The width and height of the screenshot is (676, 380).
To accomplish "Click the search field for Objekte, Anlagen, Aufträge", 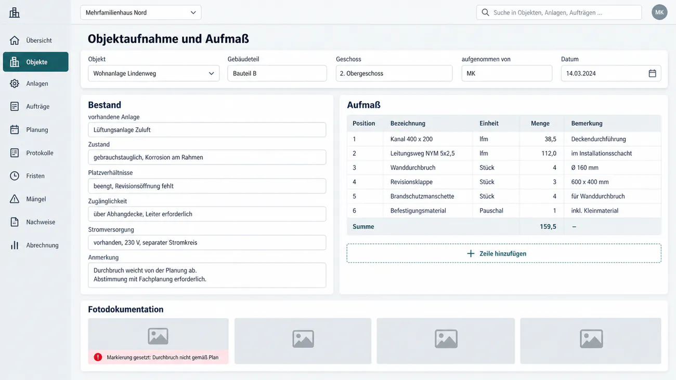I will [559, 12].
